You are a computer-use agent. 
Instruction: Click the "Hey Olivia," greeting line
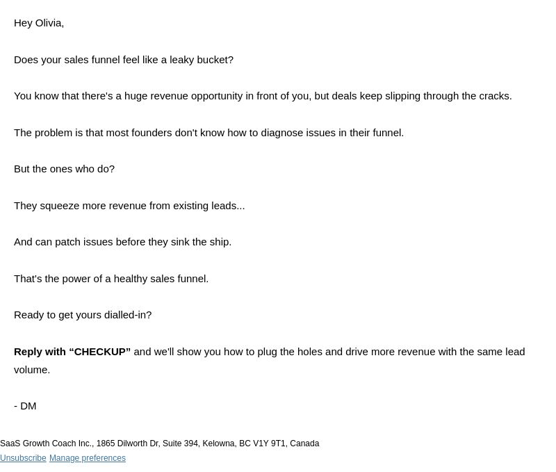pos(39,23)
